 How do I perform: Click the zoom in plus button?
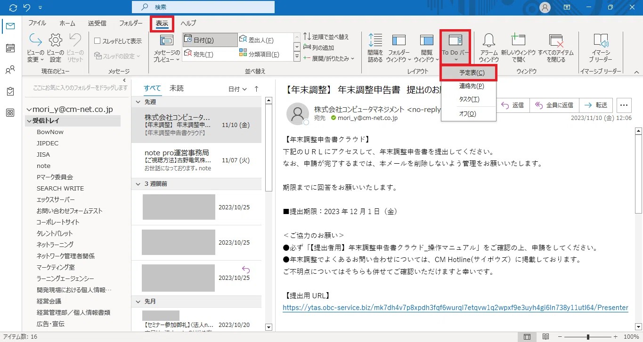(x=616, y=337)
